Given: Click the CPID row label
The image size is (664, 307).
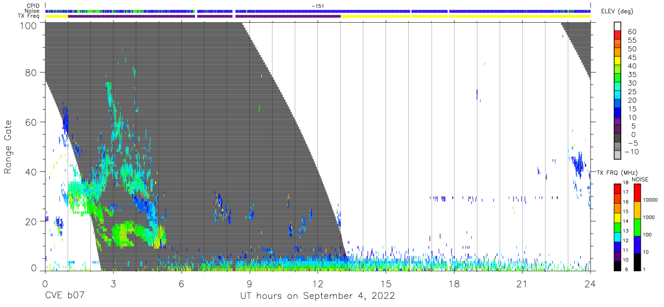Looking at the screenshot, I should [33, 5].
